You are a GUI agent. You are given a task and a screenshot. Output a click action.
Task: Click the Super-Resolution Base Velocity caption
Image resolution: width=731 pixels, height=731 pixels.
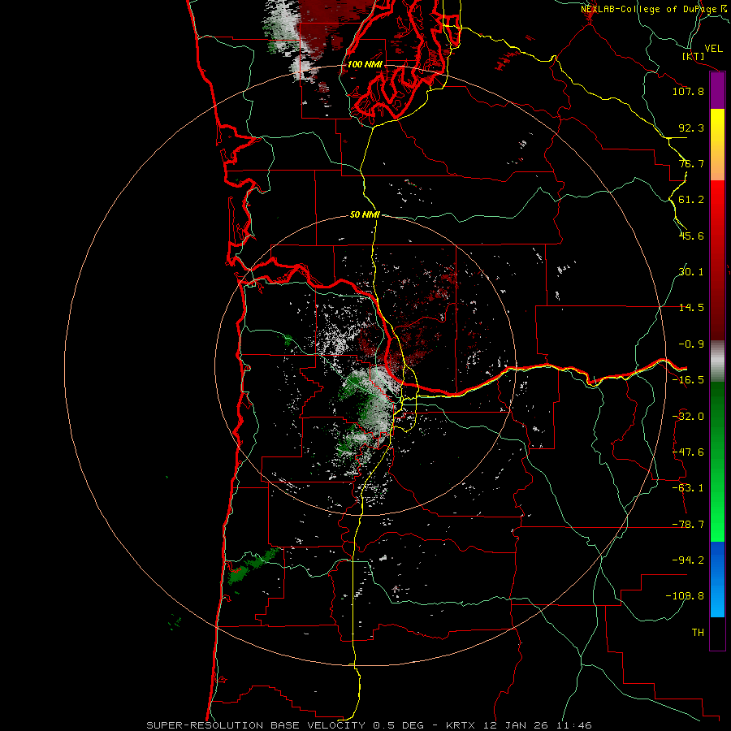[x=370, y=725]
